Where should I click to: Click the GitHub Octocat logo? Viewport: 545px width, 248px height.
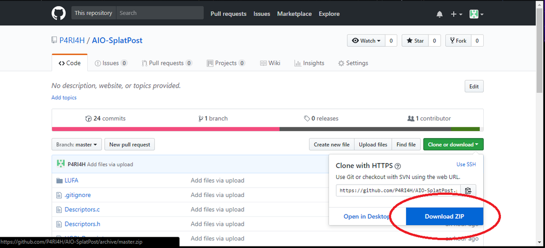click(x=58, y=13)
